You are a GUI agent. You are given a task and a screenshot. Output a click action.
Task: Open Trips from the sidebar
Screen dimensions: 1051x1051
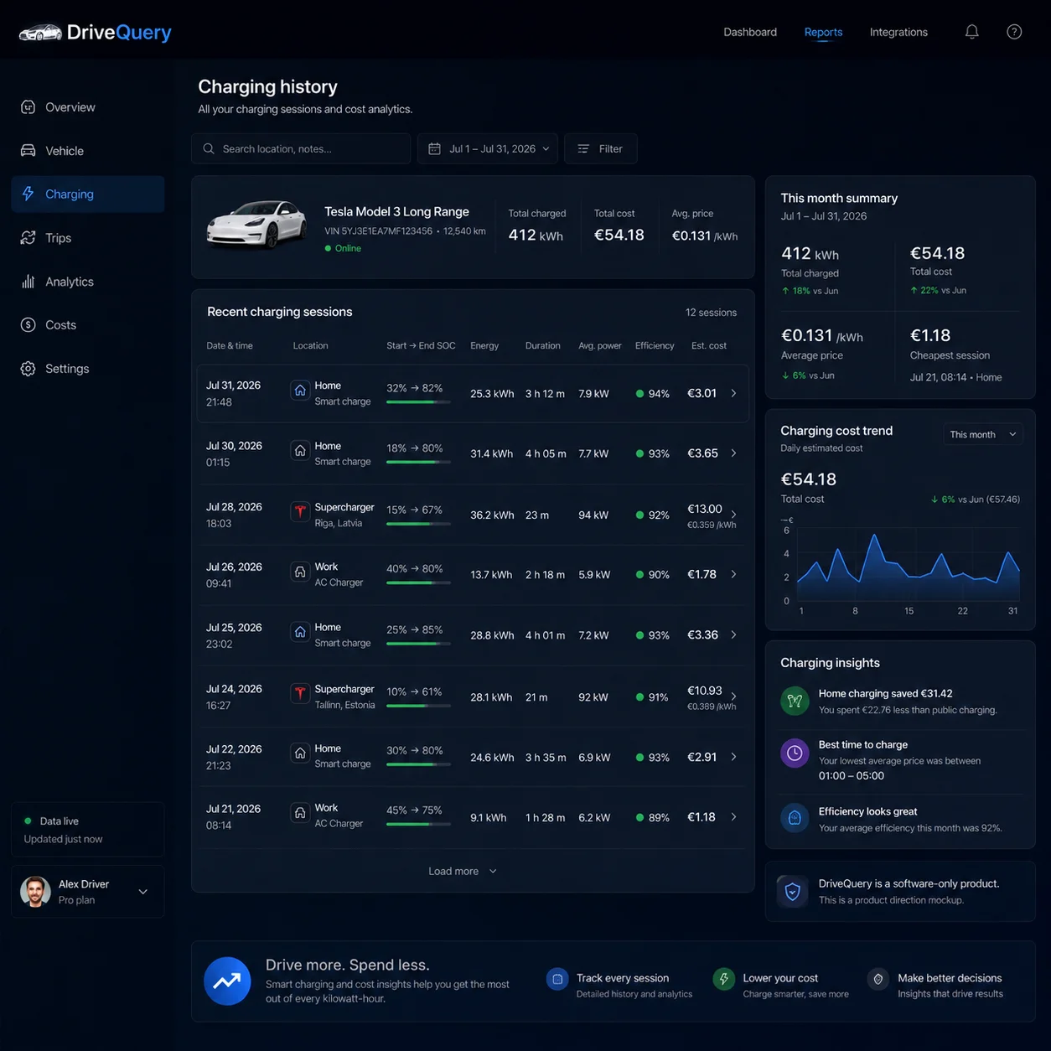point(88,238)
